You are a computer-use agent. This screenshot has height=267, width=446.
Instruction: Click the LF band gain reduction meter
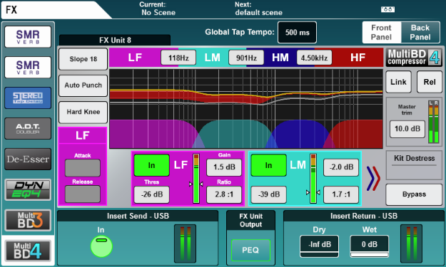[x=196, y=179]
